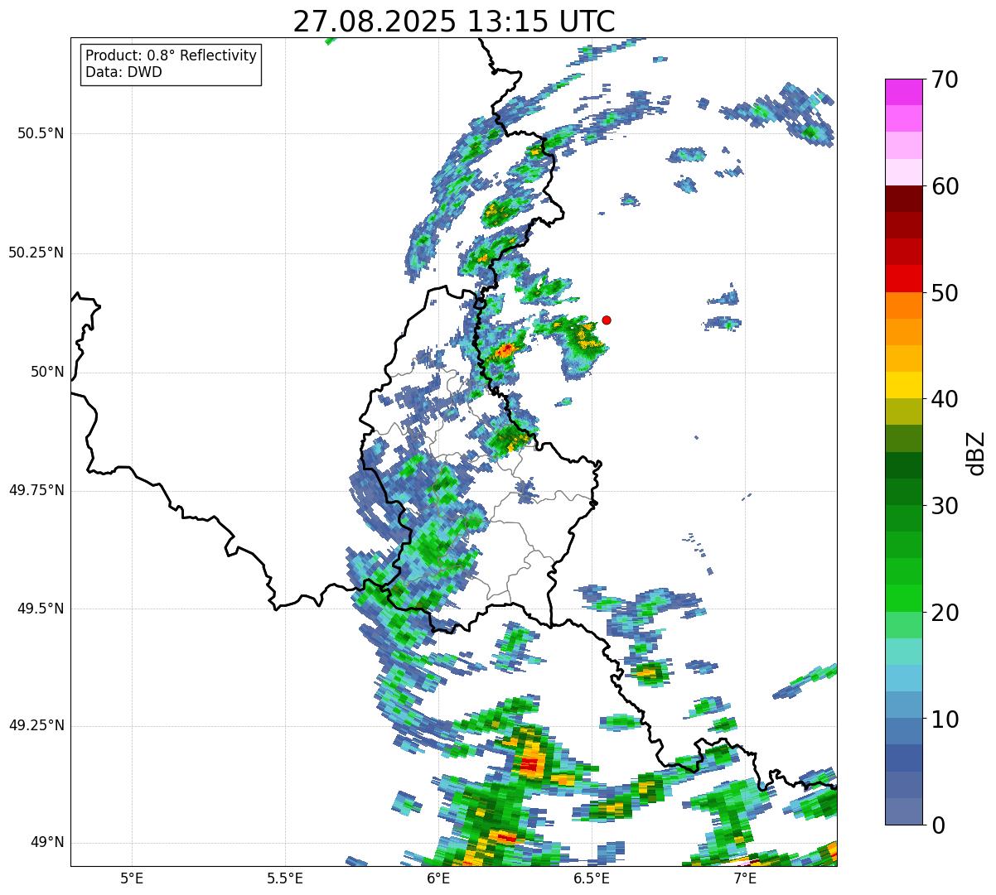996x895 pixels.
Task: Click the yellow colorbar segment at 40
Action: click(903, 385)
